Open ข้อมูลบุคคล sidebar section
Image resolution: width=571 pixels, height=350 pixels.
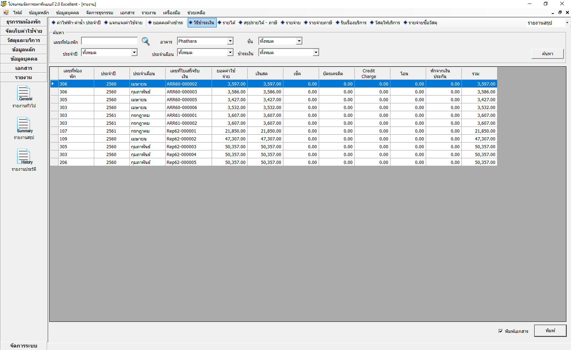(x=24, y=59)
